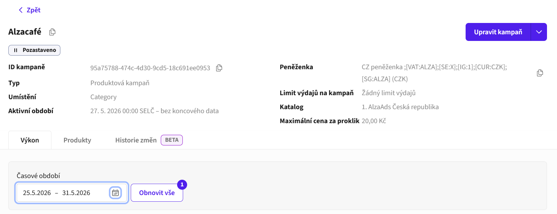Click the 1. AlzaAds Česká republika catalog value
The width and height of the screenshot is (557, 214).
(400, 107)
